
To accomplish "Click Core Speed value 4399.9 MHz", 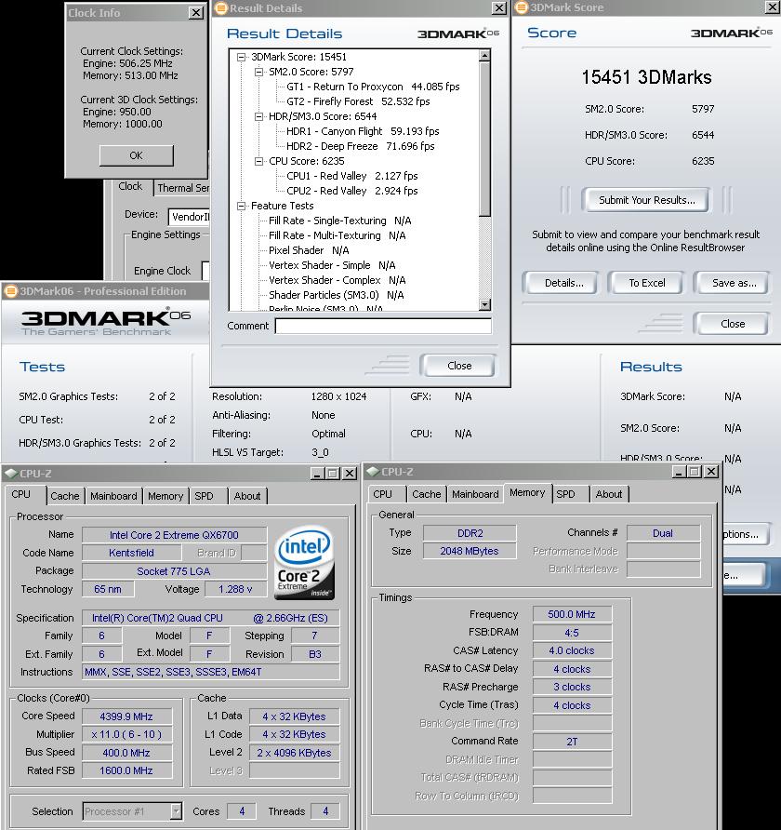I will 126,716.
